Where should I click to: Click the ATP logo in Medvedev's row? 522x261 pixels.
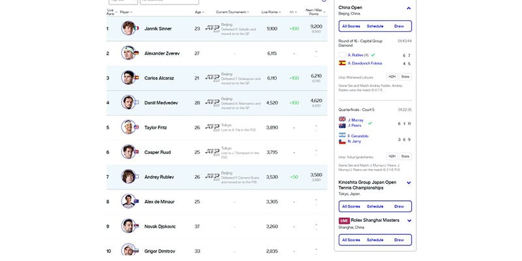pos(212,102)
